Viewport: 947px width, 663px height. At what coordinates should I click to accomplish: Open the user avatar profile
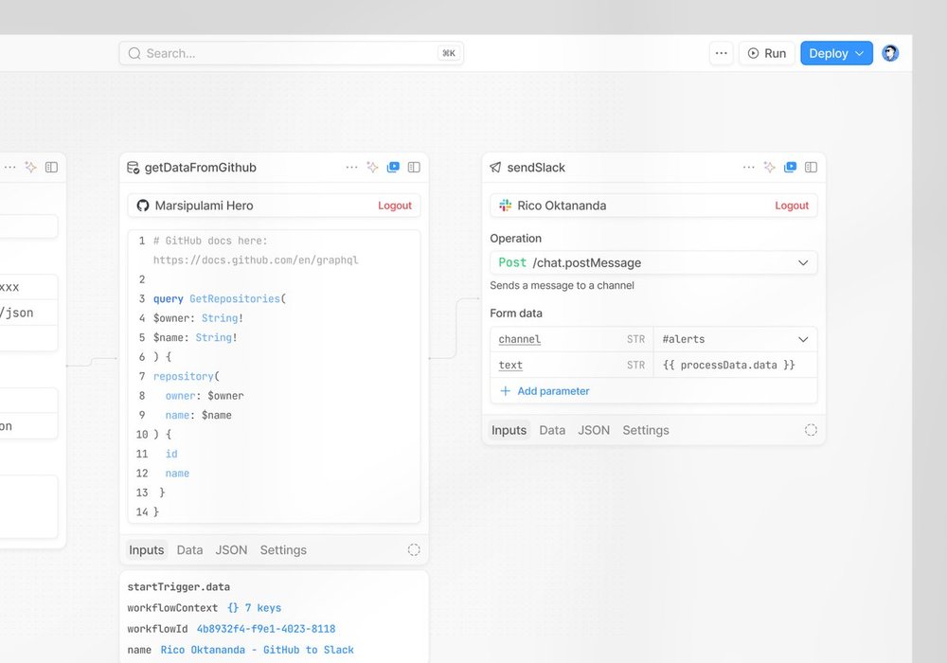[890, 53]
